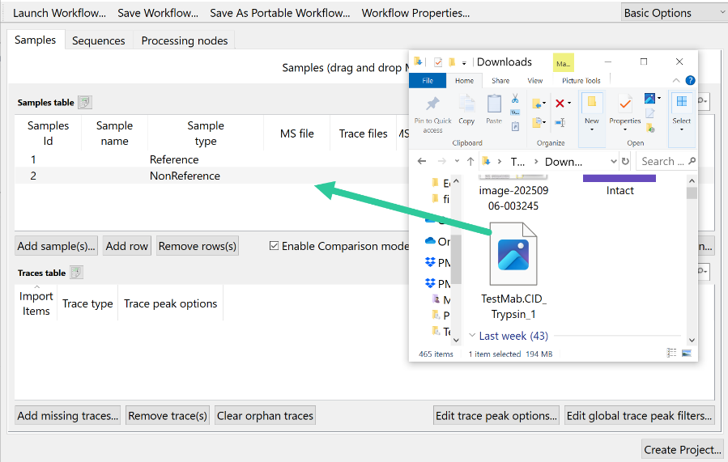Click the Explorer navigation pane scrollbar thumb
This screenshot has width=728, height=462.
[456, 258]
